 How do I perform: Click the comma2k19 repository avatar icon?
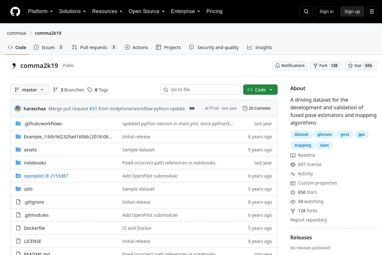click(x=14, y=66)
